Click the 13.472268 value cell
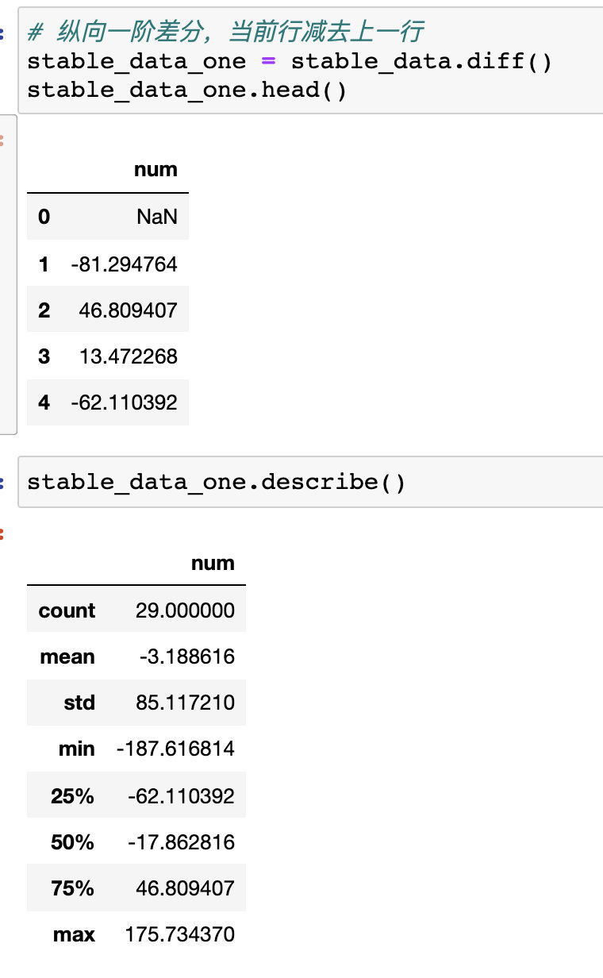 [128, 356]
